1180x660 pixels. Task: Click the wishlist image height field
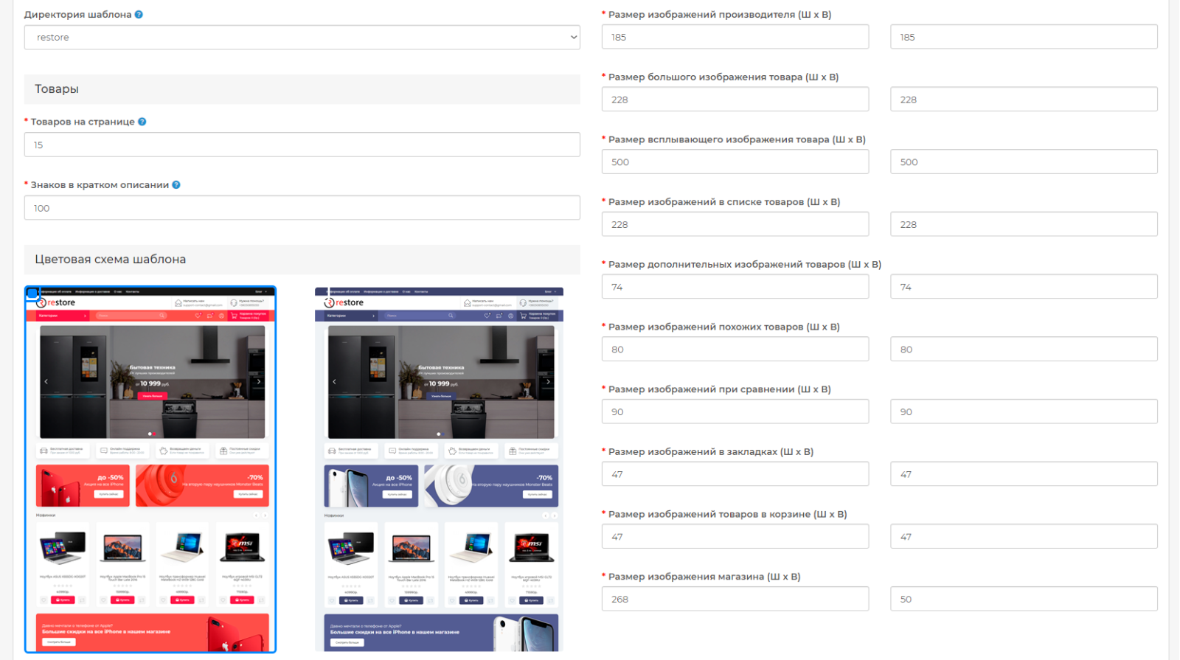point(1024,474)
